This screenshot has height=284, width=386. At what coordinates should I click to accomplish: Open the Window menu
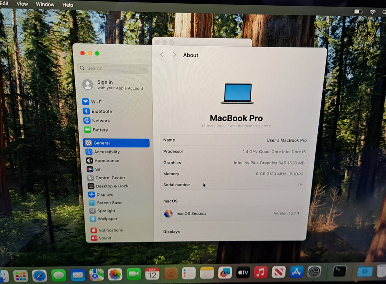45,4
